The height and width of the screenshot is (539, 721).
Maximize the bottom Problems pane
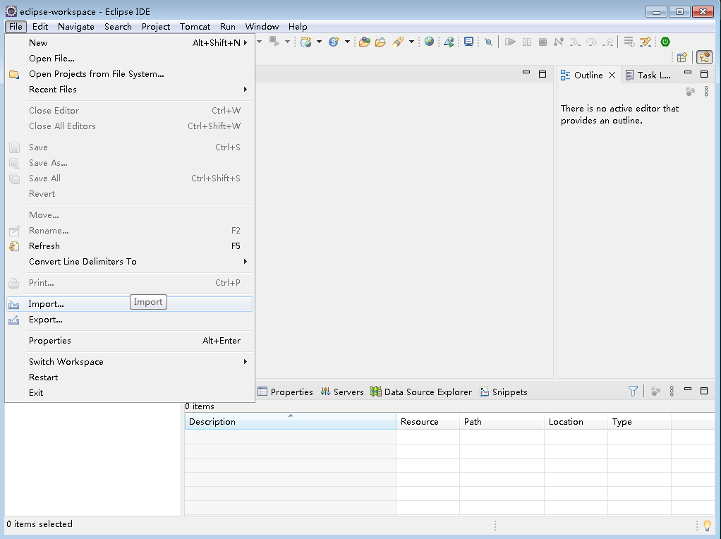(704, 390)
